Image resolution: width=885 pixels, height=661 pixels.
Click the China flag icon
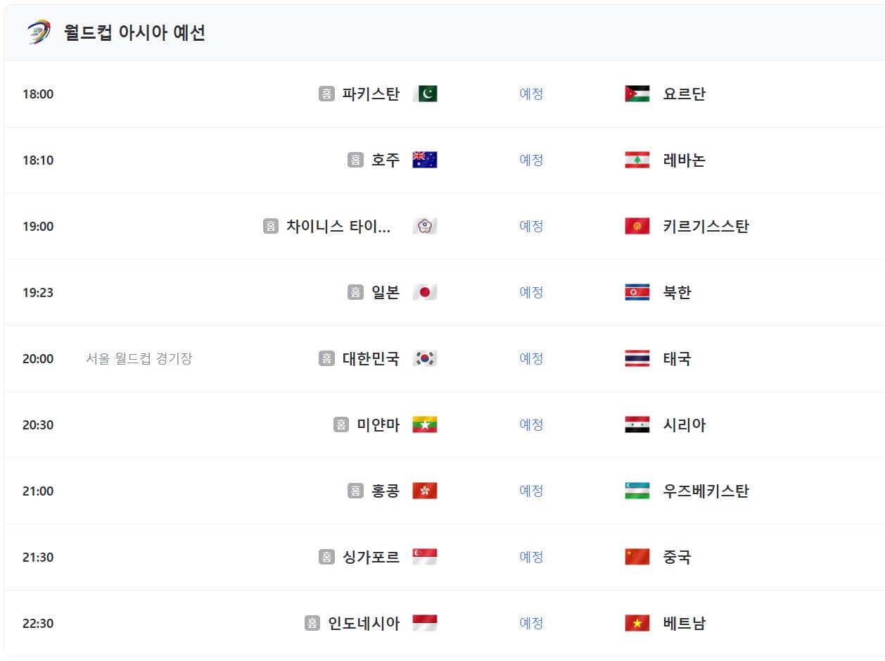[636, 558]
